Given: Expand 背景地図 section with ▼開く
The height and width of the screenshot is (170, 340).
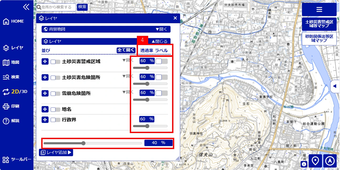Looking at the screenshot, I should (161, 29).
